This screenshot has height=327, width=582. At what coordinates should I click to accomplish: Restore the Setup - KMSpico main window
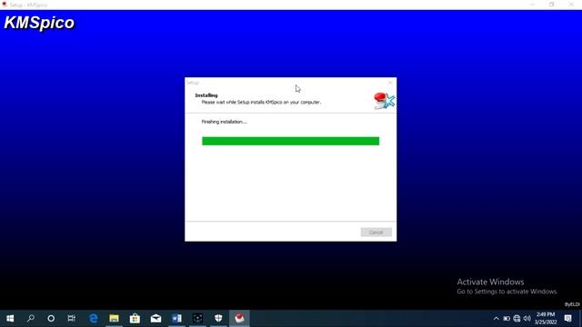pyautogui.click(x=552, y=5)
